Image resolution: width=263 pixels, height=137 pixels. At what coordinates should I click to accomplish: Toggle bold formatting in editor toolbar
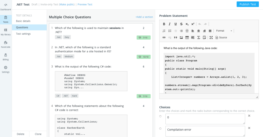tap(164, 24)
